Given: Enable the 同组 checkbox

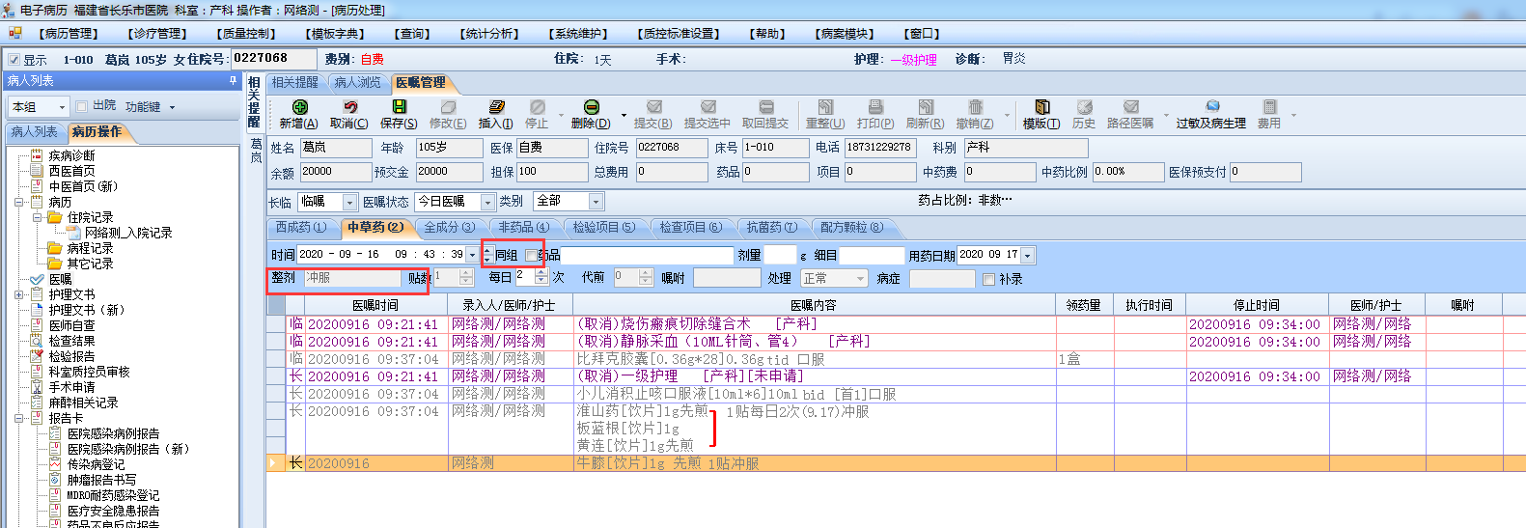Looking at the screenshot, I should 530,256.
